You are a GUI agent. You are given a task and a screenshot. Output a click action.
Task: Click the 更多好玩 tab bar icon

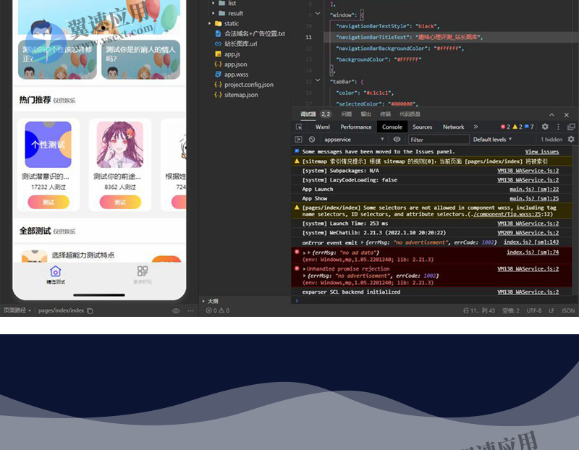coord(143,271)
